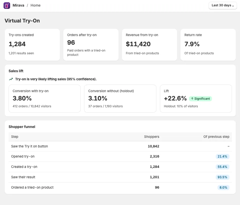Image resolution: width=240 pixels, height=205 pixels.
Task: Click the 21.4% percentage badge
Action: 222,157
